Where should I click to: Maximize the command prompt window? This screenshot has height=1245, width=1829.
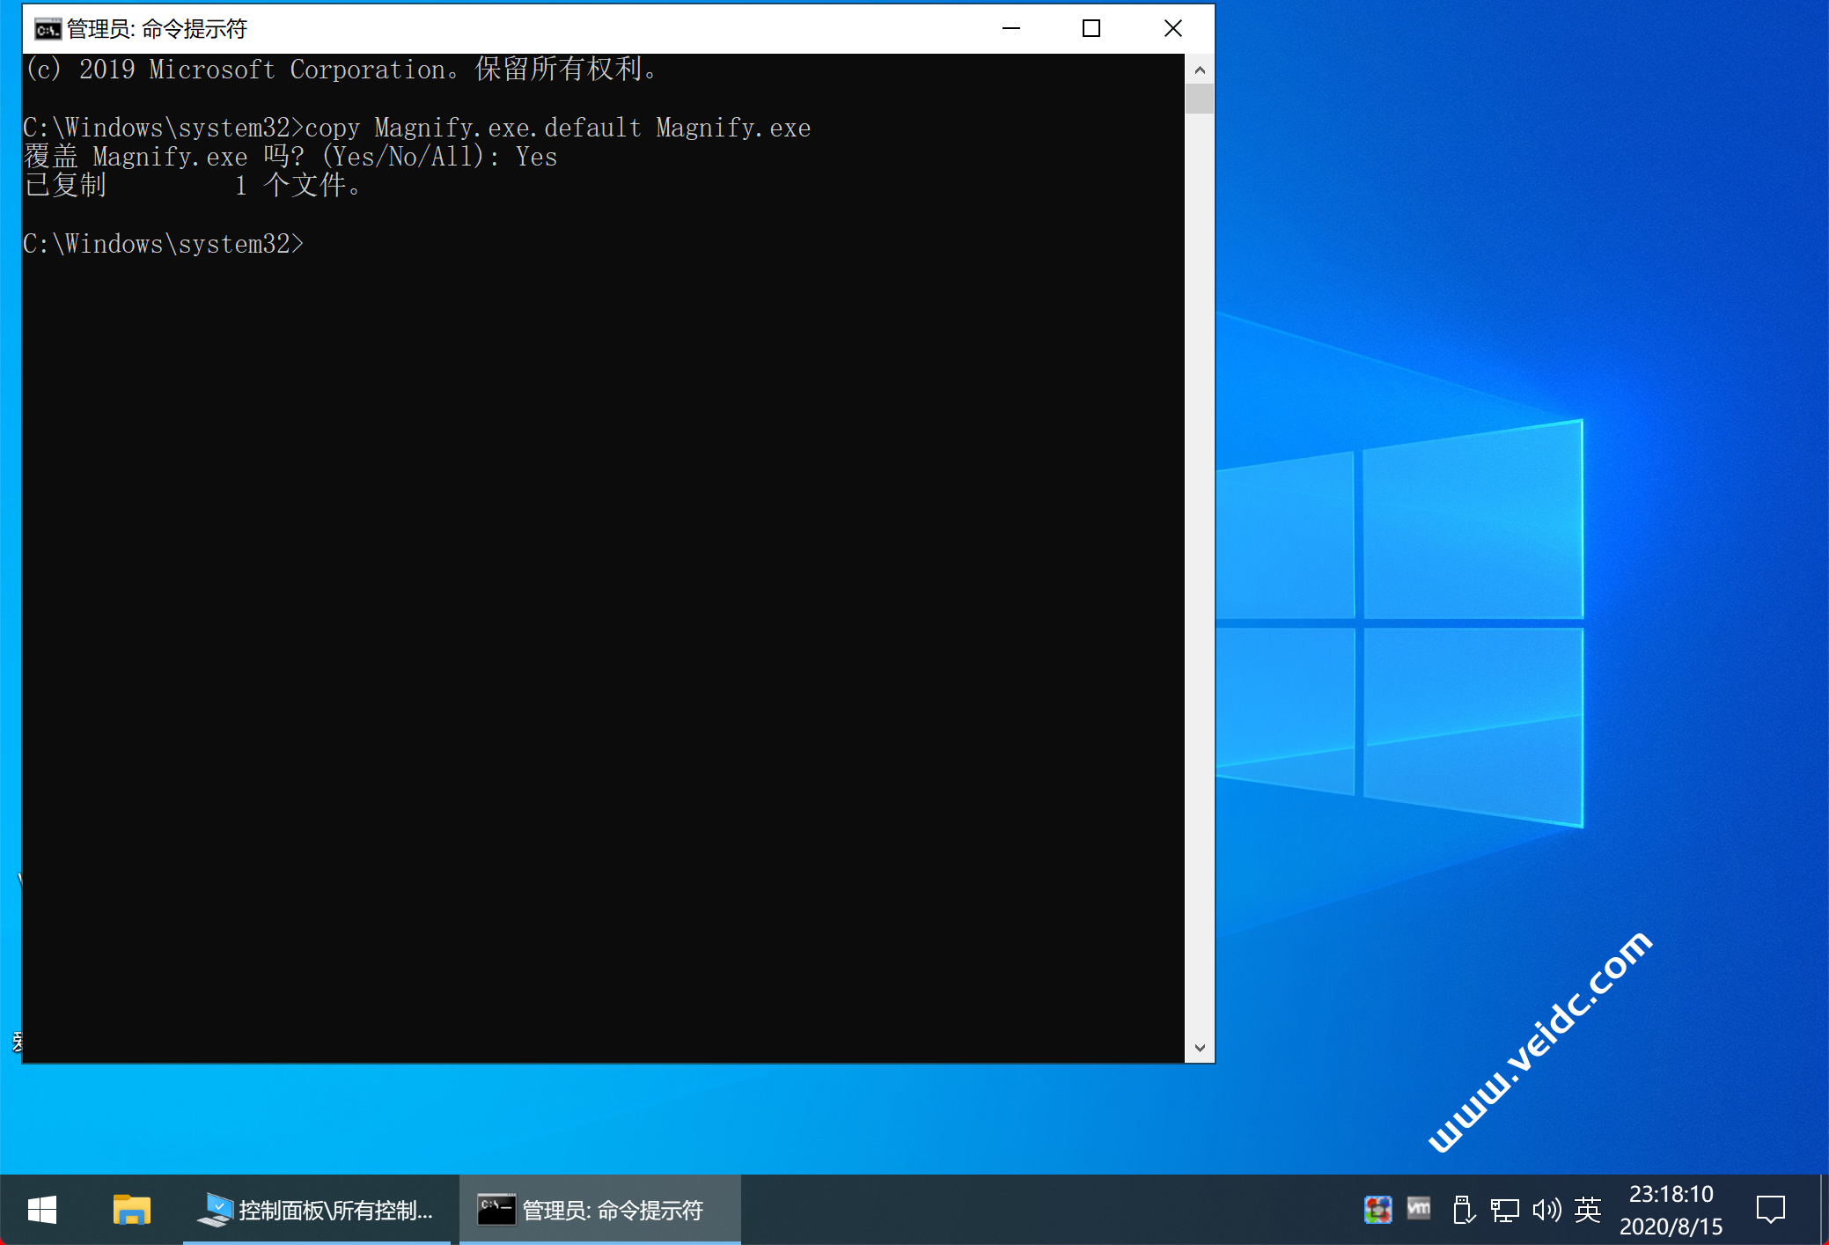[1091, 29]
